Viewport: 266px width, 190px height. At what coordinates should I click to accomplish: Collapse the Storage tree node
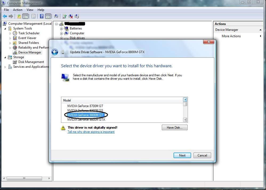click(x=5, y=57)
